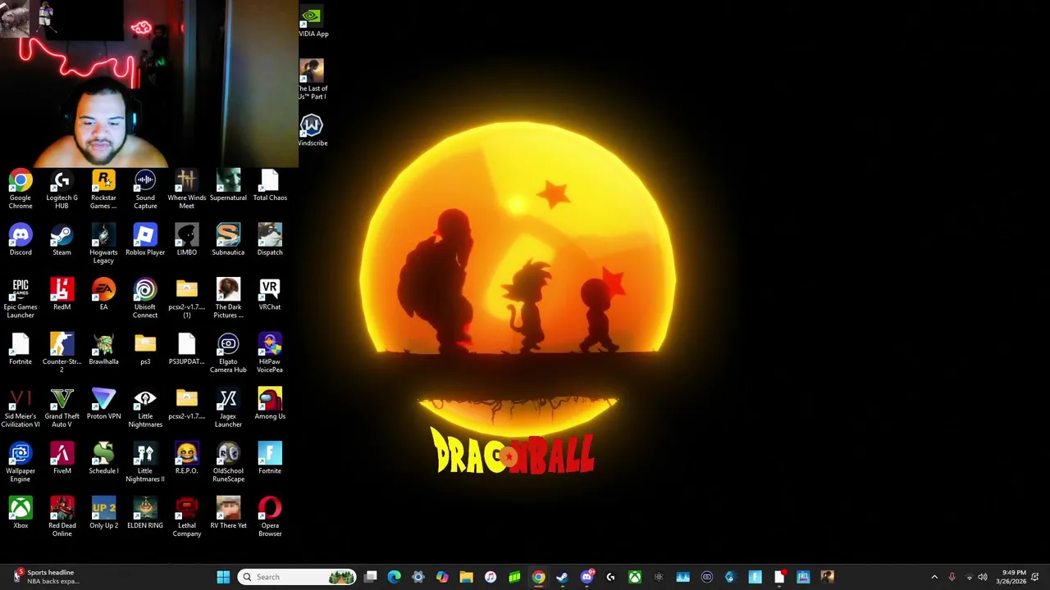Open the NVIDIA App desktop icon
The height and width of the screenshot is (590, 1050).
coord(312,21)
